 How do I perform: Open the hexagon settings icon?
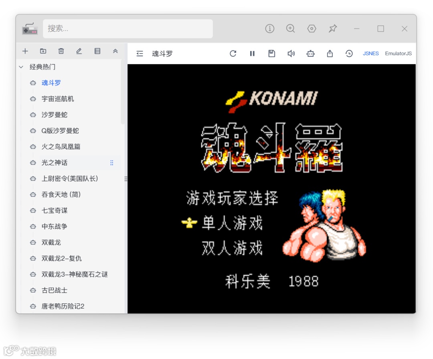tap(312, 28)
